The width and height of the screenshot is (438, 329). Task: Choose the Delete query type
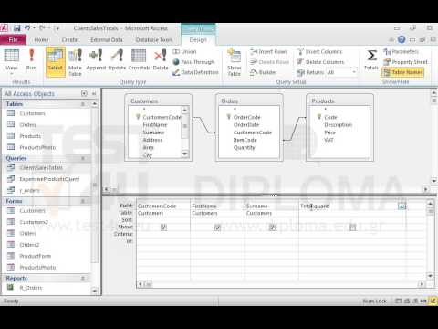(x=161, y=59)
